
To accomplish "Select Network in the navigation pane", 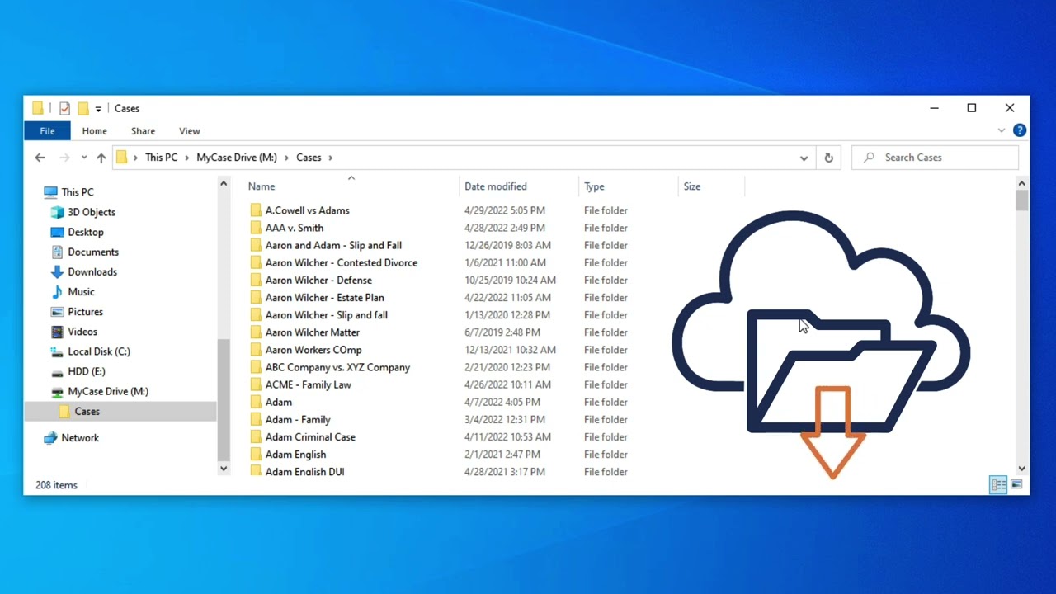I will 80,438.
